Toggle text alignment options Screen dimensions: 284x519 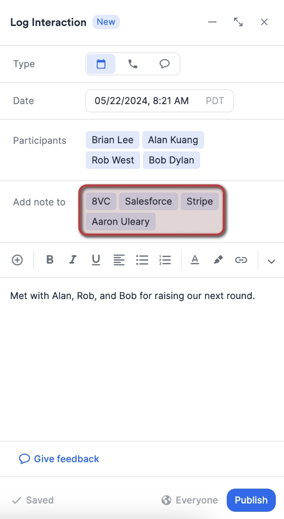click(x=119, y=260)
